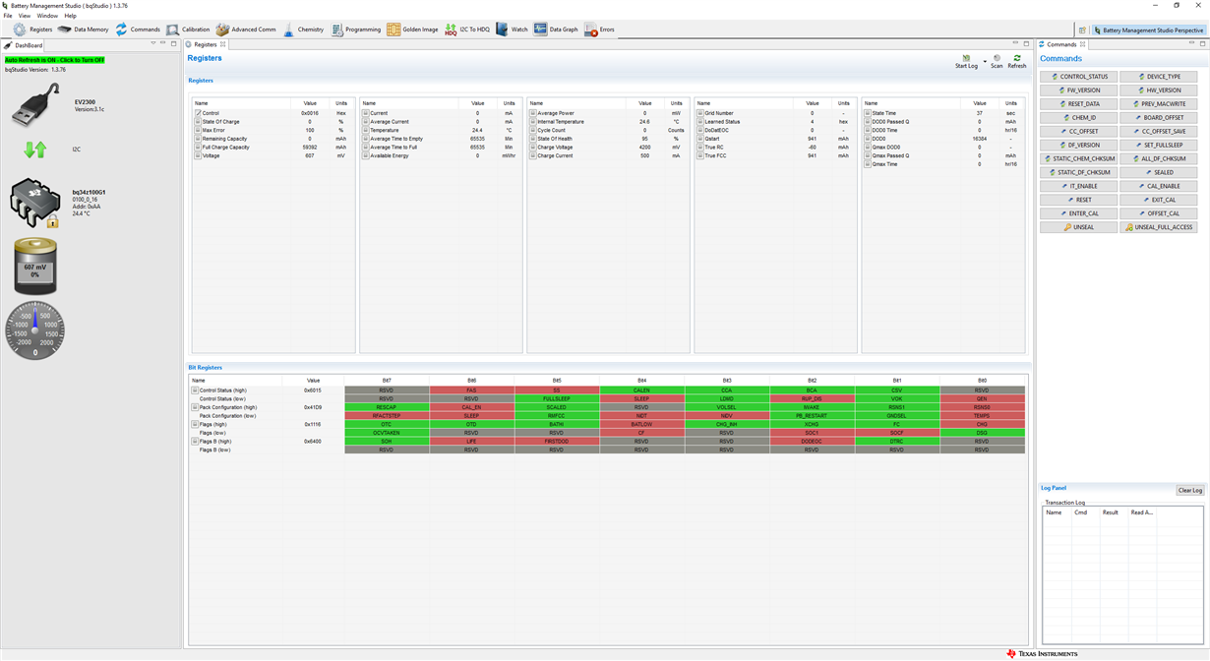Expand the Flags B (high) row
The height and width of the screenshot is (661, 1210).
coord(195,442)
